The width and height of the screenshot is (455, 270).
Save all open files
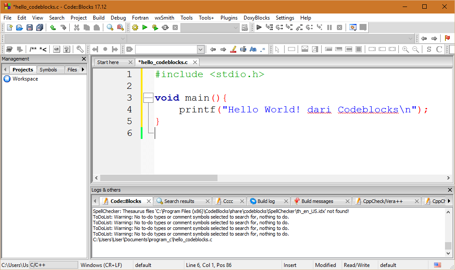click(x=40, y=27)
